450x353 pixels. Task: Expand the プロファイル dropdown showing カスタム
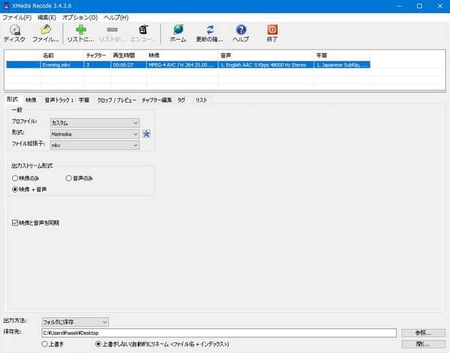(94, 123)
